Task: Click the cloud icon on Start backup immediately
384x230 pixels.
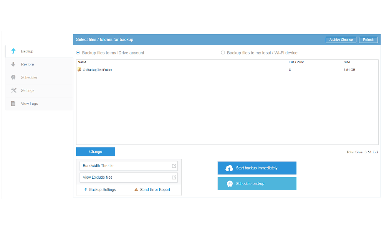Action: 229,168
